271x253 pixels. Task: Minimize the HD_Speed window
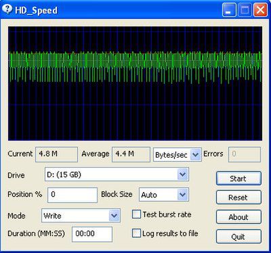point(229,10)
